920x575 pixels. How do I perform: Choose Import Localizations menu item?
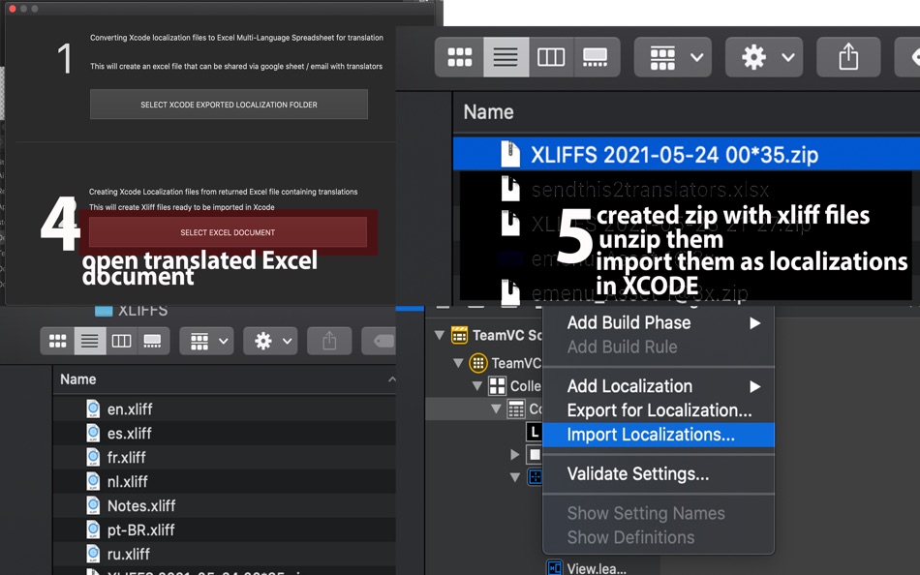[659, 435]
